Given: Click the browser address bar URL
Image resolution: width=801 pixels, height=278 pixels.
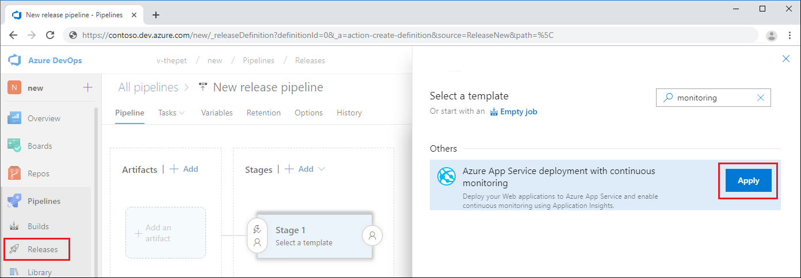Looking at the screenshot, I should (318, 35).
